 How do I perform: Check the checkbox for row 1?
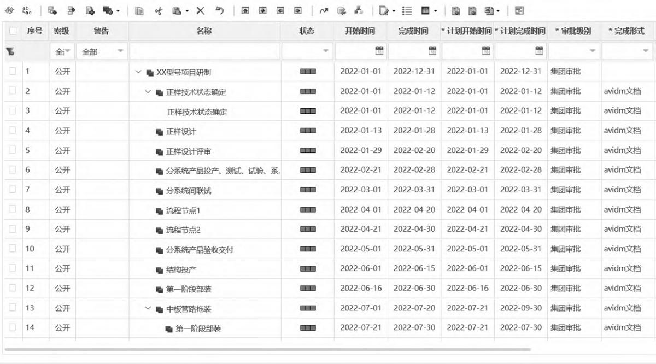(x=13, y=71)
